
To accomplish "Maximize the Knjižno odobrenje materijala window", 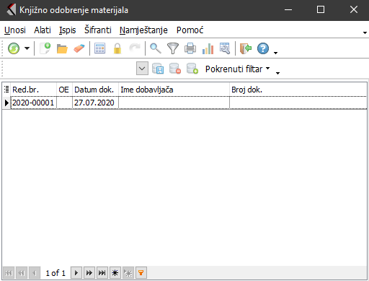I will click(x=321, y=9).
